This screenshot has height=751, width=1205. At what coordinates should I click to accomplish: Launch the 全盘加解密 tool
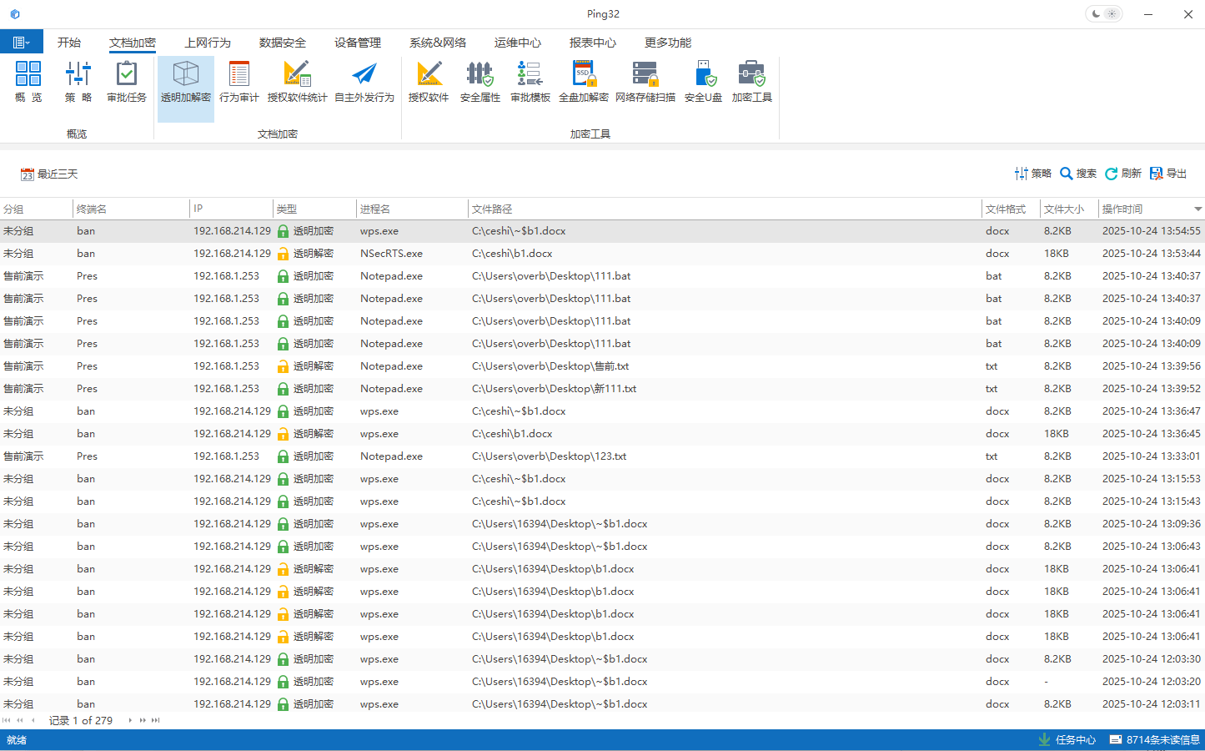point(583,83)
